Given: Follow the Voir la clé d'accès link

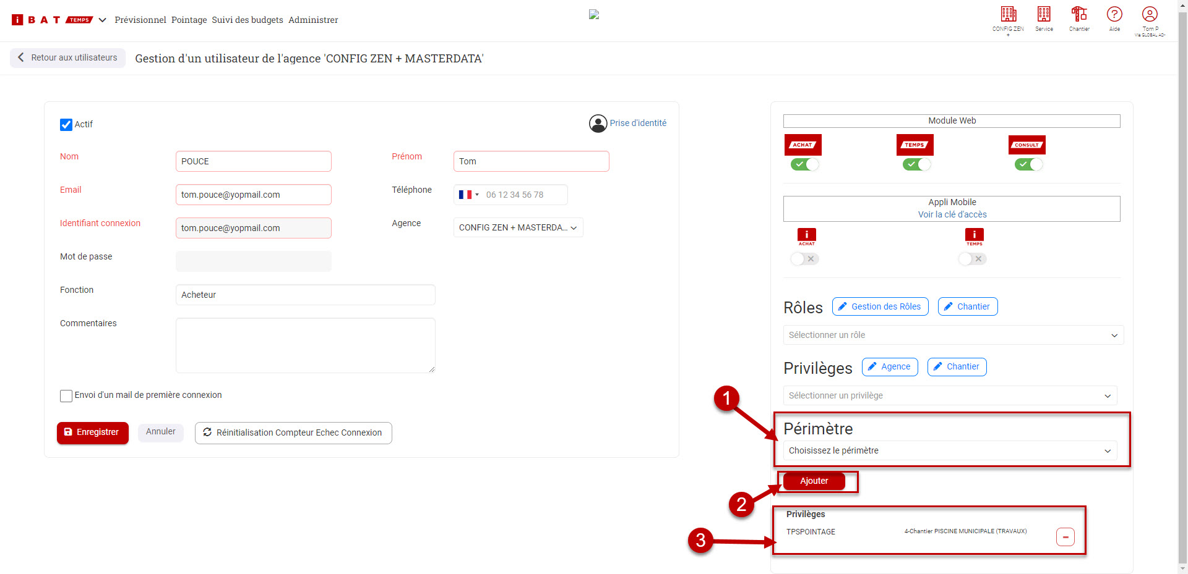Looking at the screenshot, I should click(952, 214).
